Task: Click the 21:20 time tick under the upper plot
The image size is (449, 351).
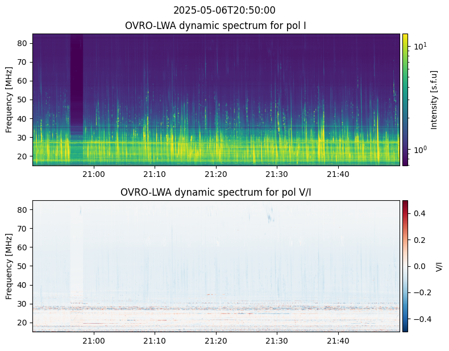Action: pos(216,174)
